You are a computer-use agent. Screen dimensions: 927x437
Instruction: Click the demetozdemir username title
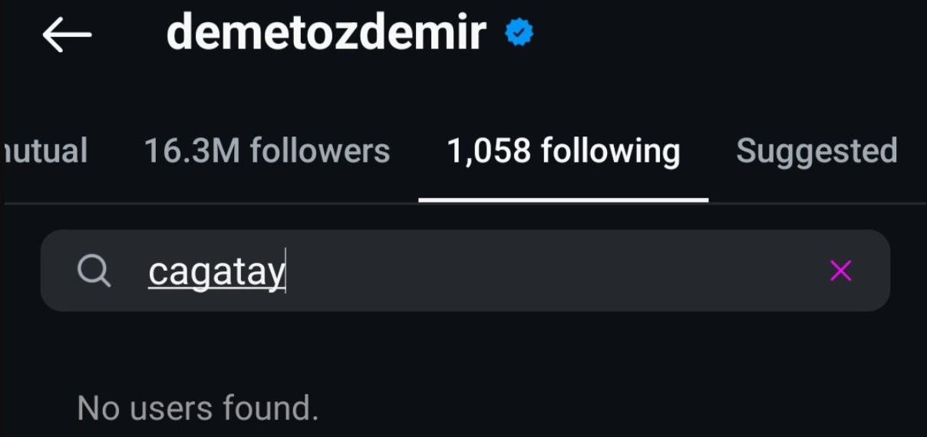[x=326, y=34]
